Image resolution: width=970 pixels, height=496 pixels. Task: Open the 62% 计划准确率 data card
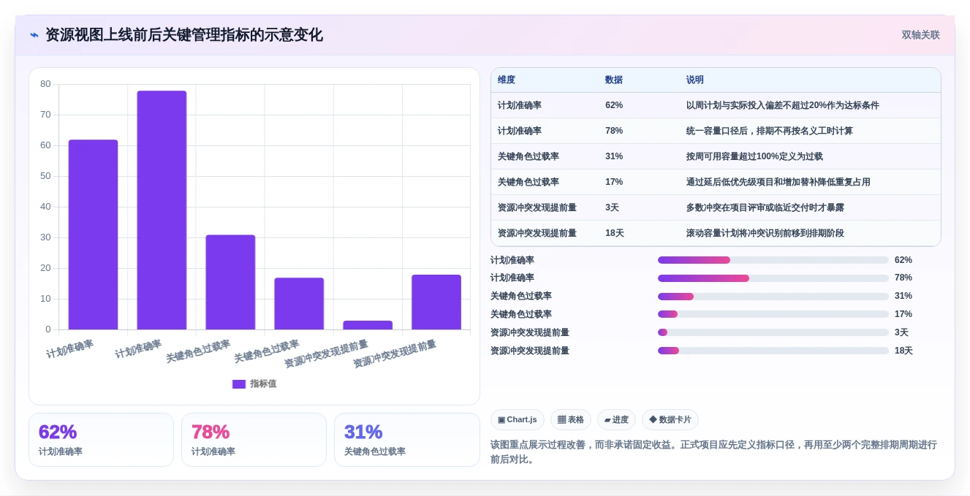point(101,440)
